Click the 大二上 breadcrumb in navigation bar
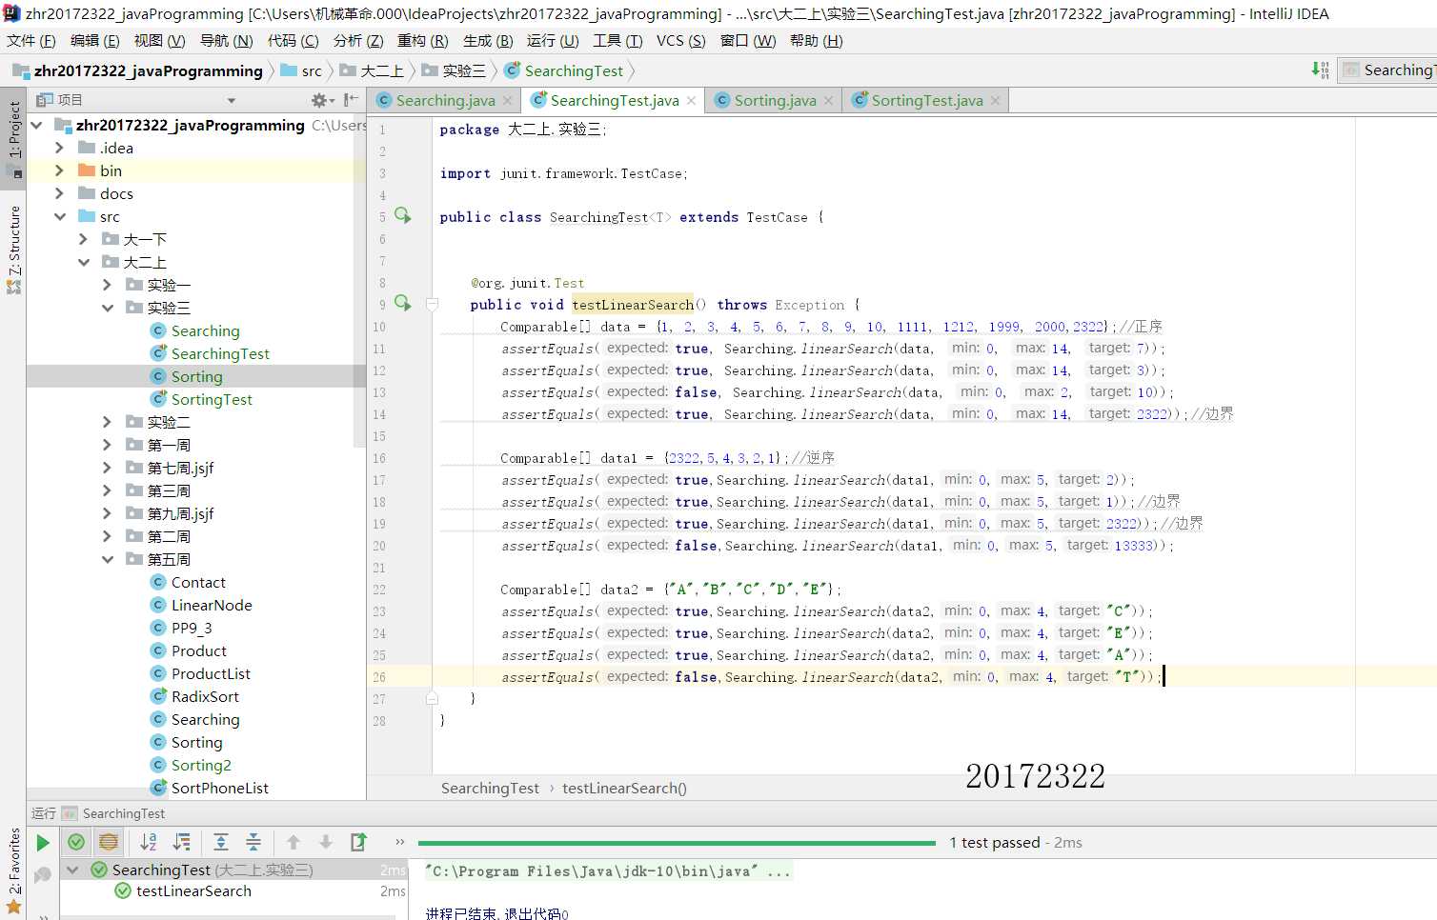This screenshot has height=920, width=1437. pyautogui.click(x=381, y=70)
